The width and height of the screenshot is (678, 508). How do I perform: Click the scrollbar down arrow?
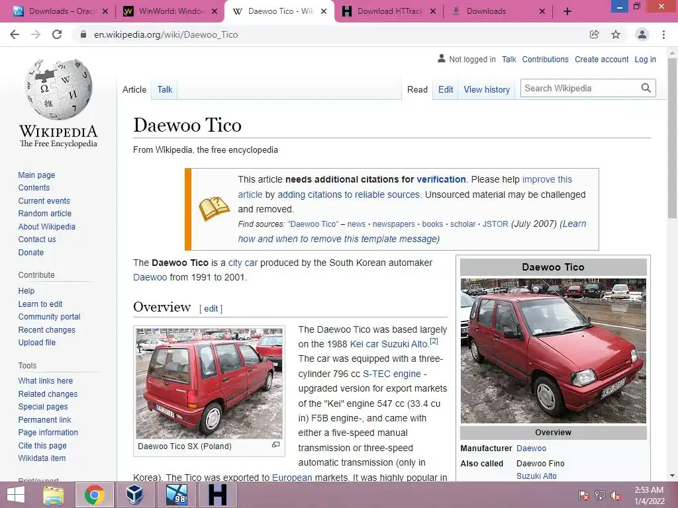coord(672,476)
